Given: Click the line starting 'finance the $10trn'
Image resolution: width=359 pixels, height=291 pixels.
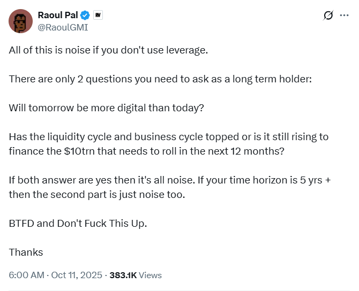Looking at the screenshot, I should click(x=146, y=151).
